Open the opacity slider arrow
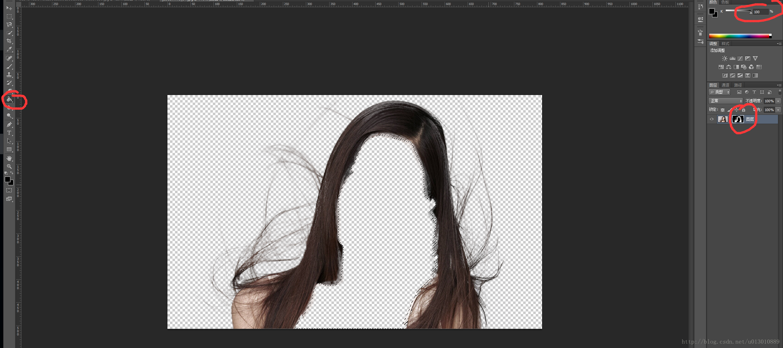The width and height of the screenshot is (783, 348). pos(778,101)
